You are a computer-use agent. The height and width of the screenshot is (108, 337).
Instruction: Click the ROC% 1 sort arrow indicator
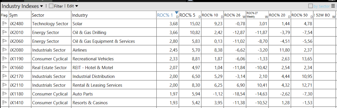(x=177, y=12)
